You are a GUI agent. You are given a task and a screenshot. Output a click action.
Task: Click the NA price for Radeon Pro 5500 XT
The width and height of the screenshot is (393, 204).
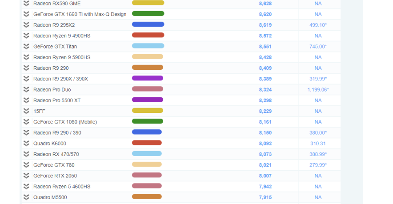[x=318, y=100]
